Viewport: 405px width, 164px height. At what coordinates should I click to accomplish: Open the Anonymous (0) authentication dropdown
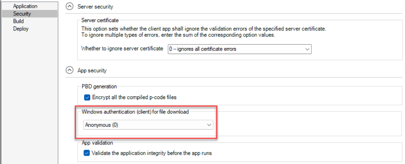148,125
